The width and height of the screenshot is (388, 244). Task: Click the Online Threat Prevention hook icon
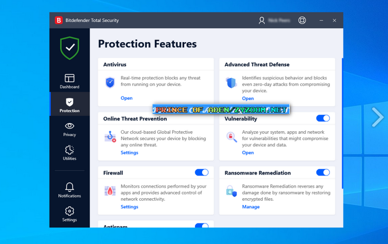click(110, 136)
